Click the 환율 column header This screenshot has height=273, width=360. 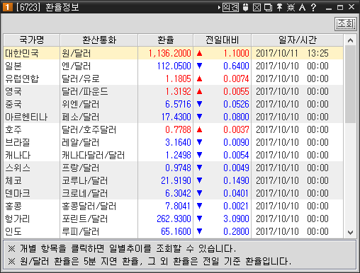[x=166, y=40]
